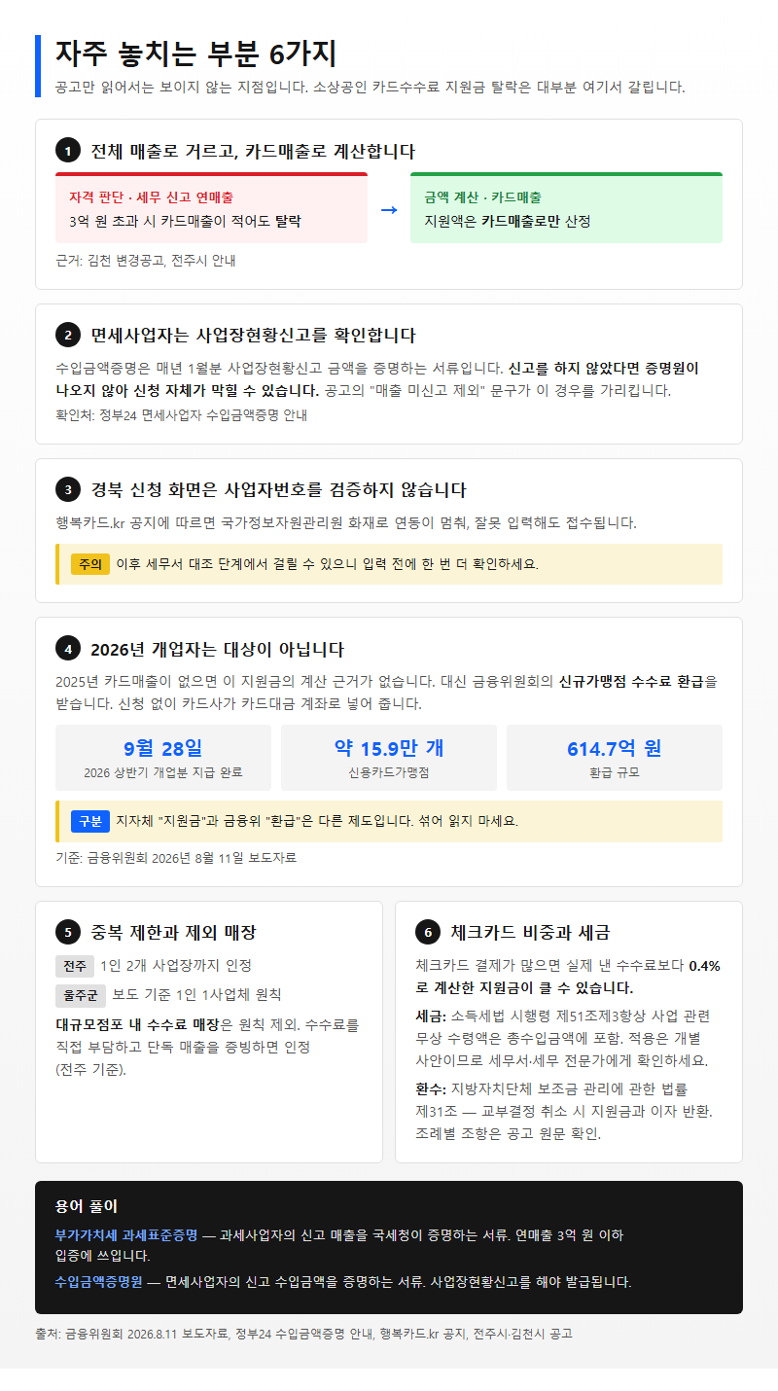The height and width of the screenshot is (1391, 778).
Task: Click the gray "울주군" tag
Action: coord(81,995)
